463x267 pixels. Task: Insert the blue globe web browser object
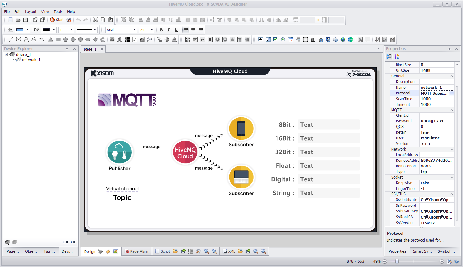click(x=343, y=39)
